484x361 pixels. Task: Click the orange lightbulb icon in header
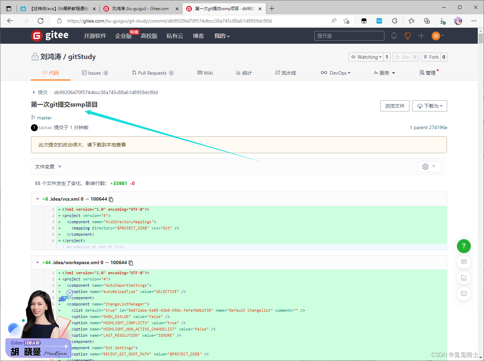click(408, 36)
